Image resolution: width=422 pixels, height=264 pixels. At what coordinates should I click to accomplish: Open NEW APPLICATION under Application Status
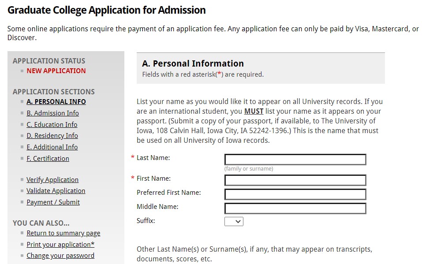[56, 71]
